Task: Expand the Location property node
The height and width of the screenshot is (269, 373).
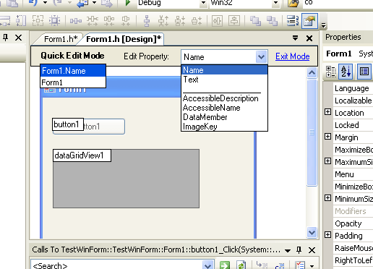Action: coord(327,112)
